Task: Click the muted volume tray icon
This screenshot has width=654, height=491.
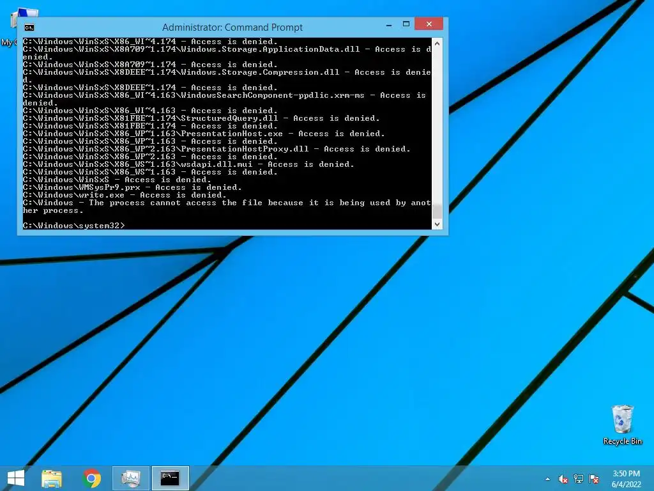Action: pyautogui.click(x=563, y=479)
